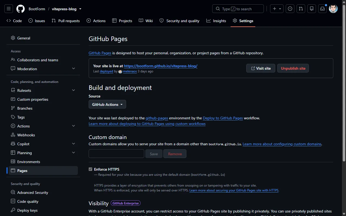Image resolution: width=346 pixels, height=216 pixels.
Task: Expand the Actions sidebar section chevron
Action: click(74, 126)
